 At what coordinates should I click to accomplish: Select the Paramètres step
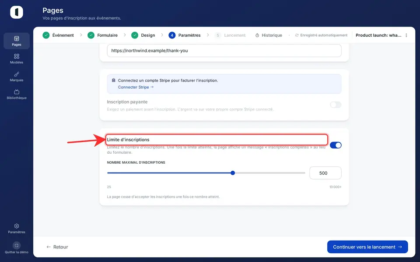click(185, 35)
